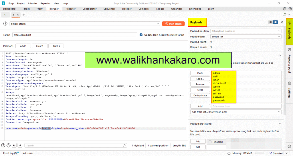Toggle Update Host header to match target
This screenshot has width=293, height=156.
141,35
